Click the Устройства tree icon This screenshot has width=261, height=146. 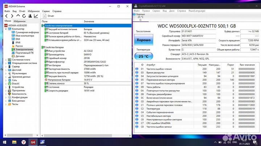[9, 87]
